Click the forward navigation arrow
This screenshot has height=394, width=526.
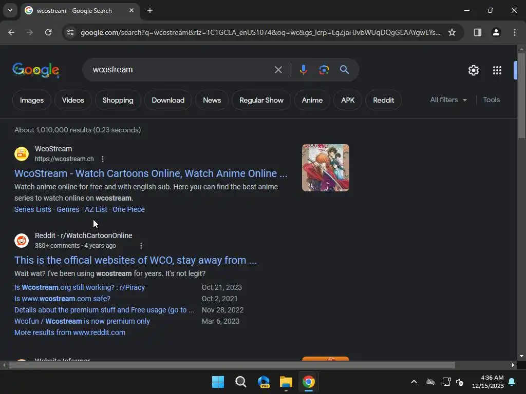(x=30, y=32)
